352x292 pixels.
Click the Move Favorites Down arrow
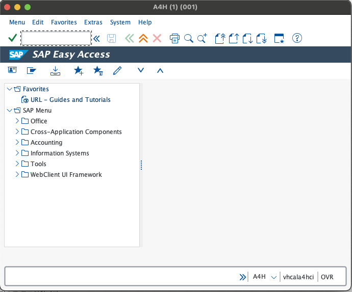tap(141, 70)
